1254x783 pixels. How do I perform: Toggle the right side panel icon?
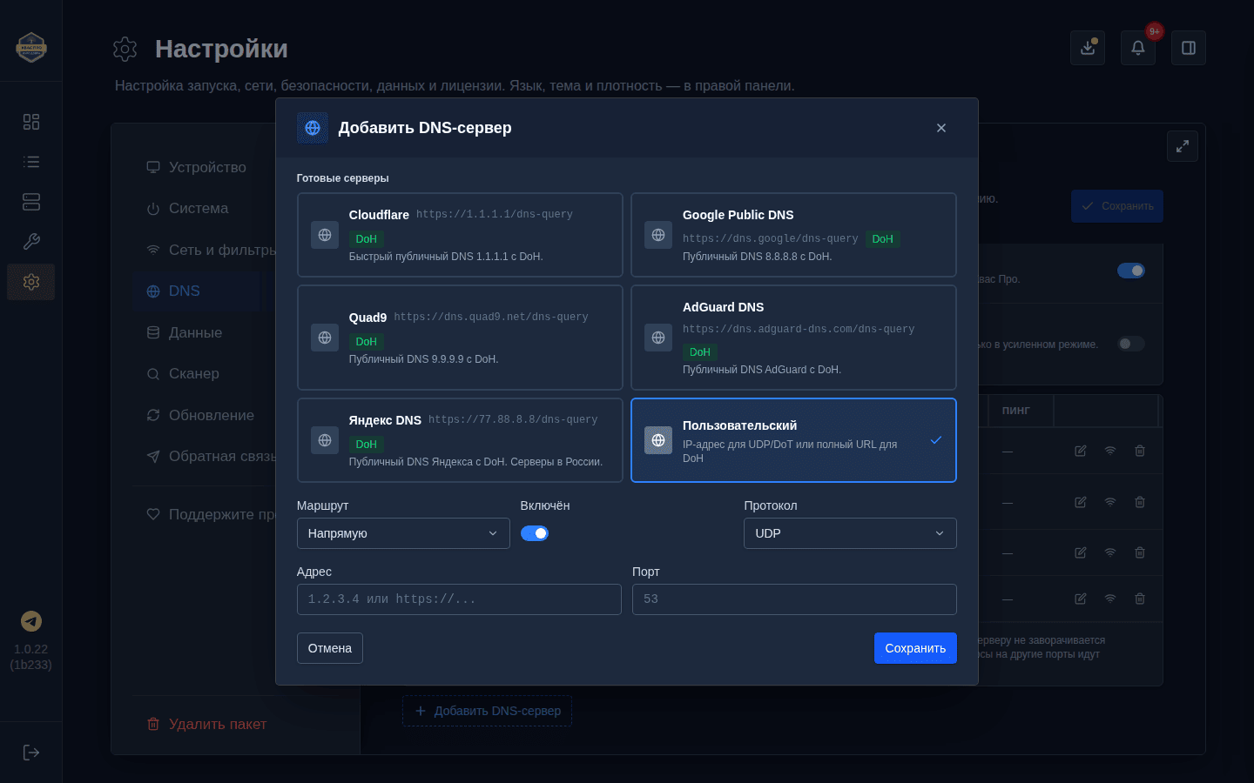pyautogui.click(x=1189, y=48)
